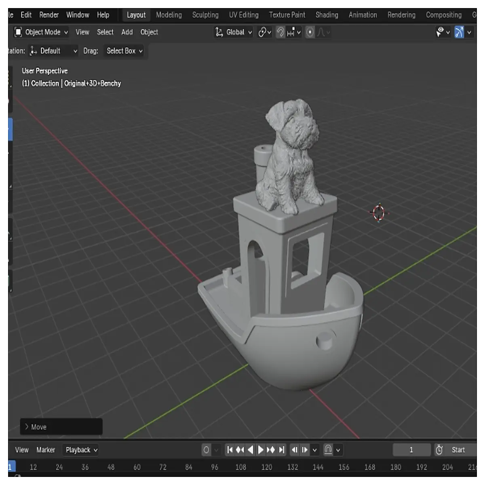The image size is (485, 485).
Task: Open the Default orientation dropdown
Action: pyautogui.click(x=53, y=51)
